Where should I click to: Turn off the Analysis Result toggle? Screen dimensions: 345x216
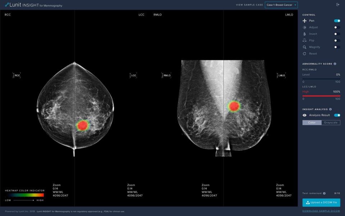[x=337, y=115]
